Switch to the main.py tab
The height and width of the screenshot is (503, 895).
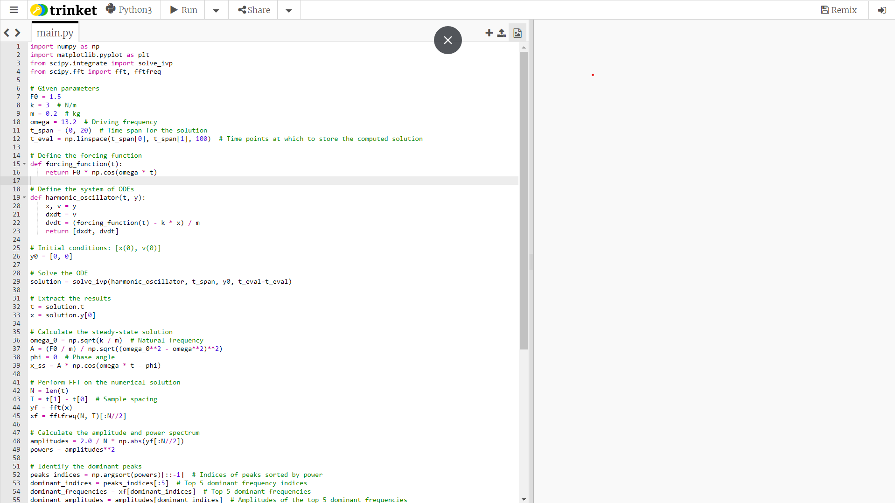(55, 32)
